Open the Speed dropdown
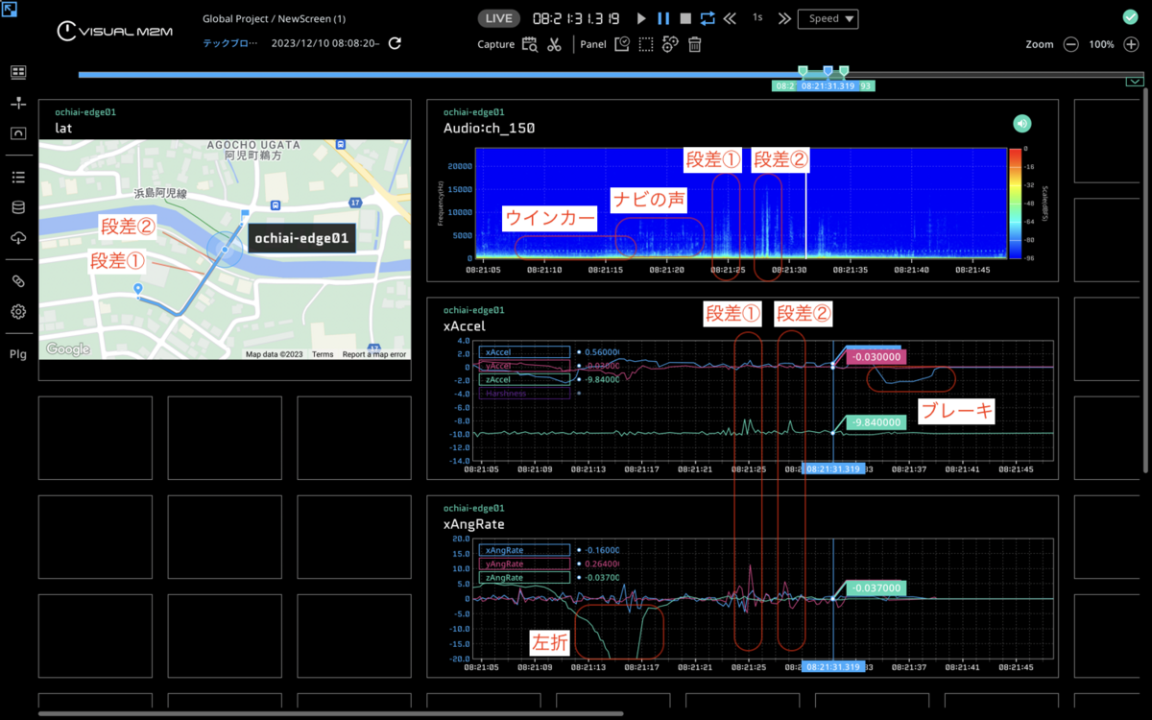Image resolution: width=1152 pixels, height=720 pixels. (x=828, y=18)
